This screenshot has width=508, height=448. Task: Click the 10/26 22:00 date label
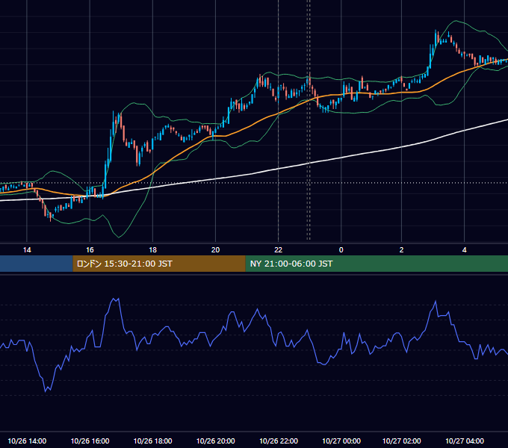click(279, 441)
